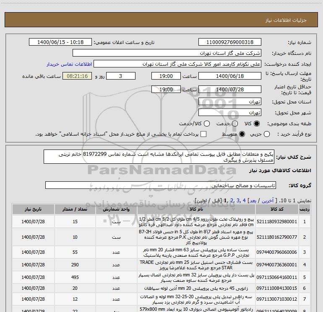This screenshot has height=312, width=323.
Task: Click the ردیف column header
Action: point(305,209)
